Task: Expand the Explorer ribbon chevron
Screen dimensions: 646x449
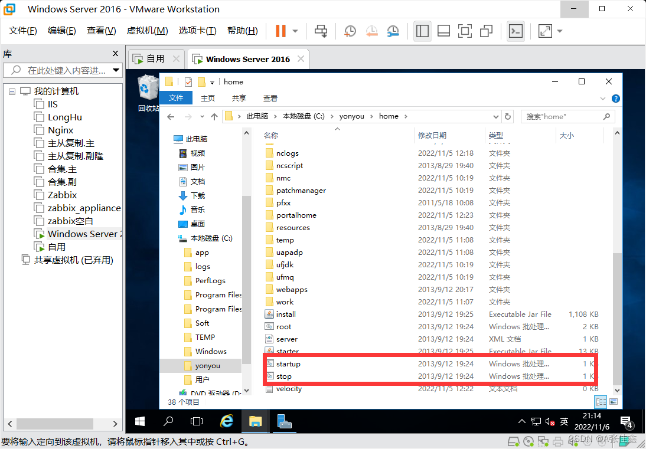Action: point(603,99)
